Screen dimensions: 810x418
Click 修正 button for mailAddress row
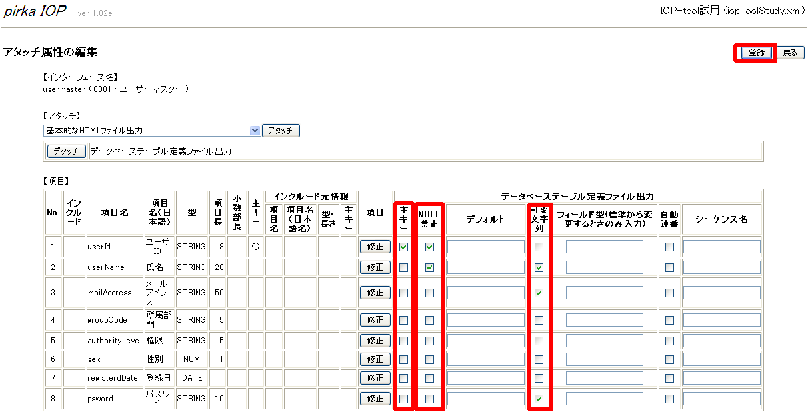[x=375, y=293]
